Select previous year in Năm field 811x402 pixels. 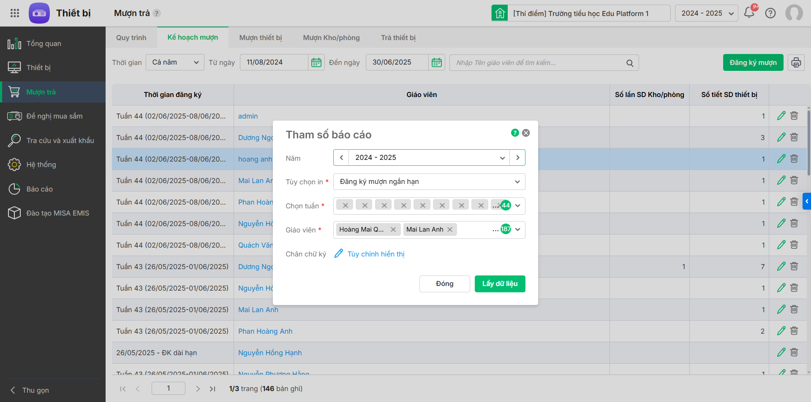[341, 158]
